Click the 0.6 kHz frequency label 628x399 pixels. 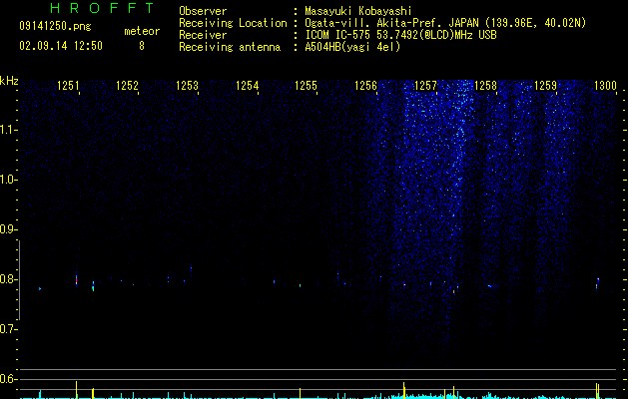point(8,379)
